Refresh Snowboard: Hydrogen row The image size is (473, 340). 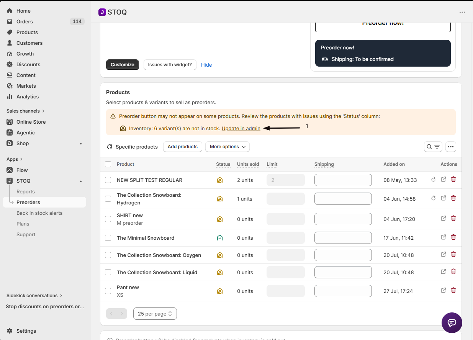point(434,198)
